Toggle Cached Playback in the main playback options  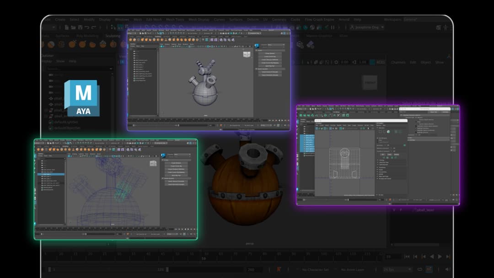429,269
